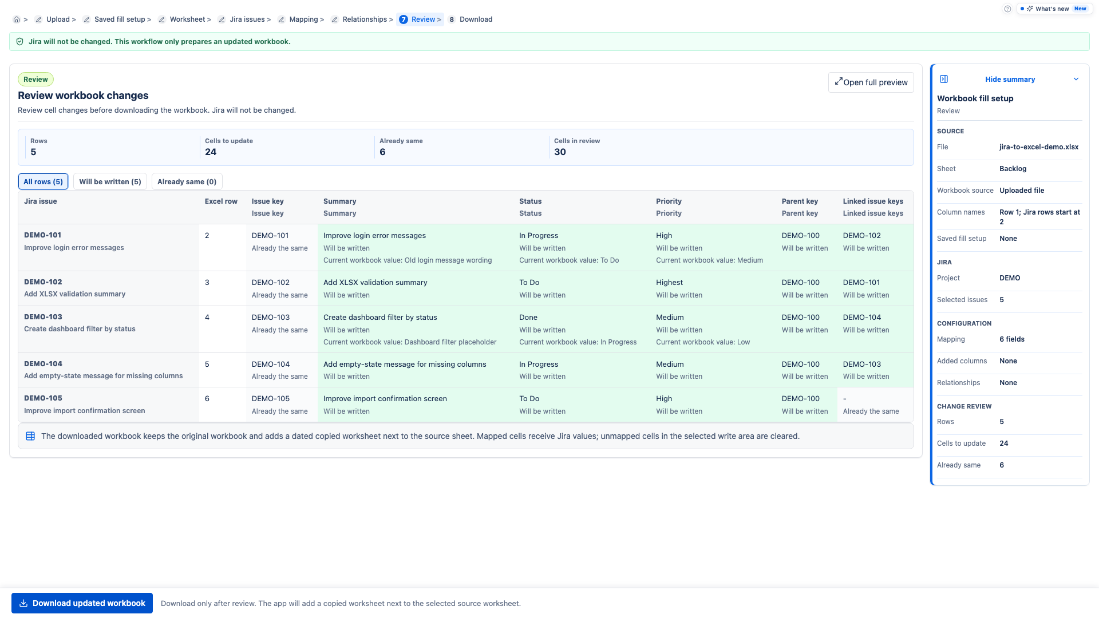Download updated workbook
Viewport: 1099px width, 618px height.
pos(82,603)
